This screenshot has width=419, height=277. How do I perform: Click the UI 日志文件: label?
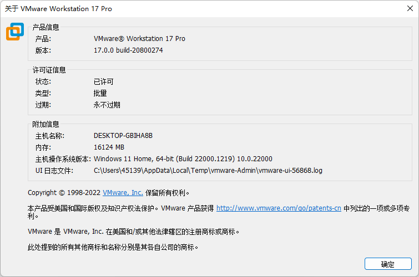coord(54,171)
